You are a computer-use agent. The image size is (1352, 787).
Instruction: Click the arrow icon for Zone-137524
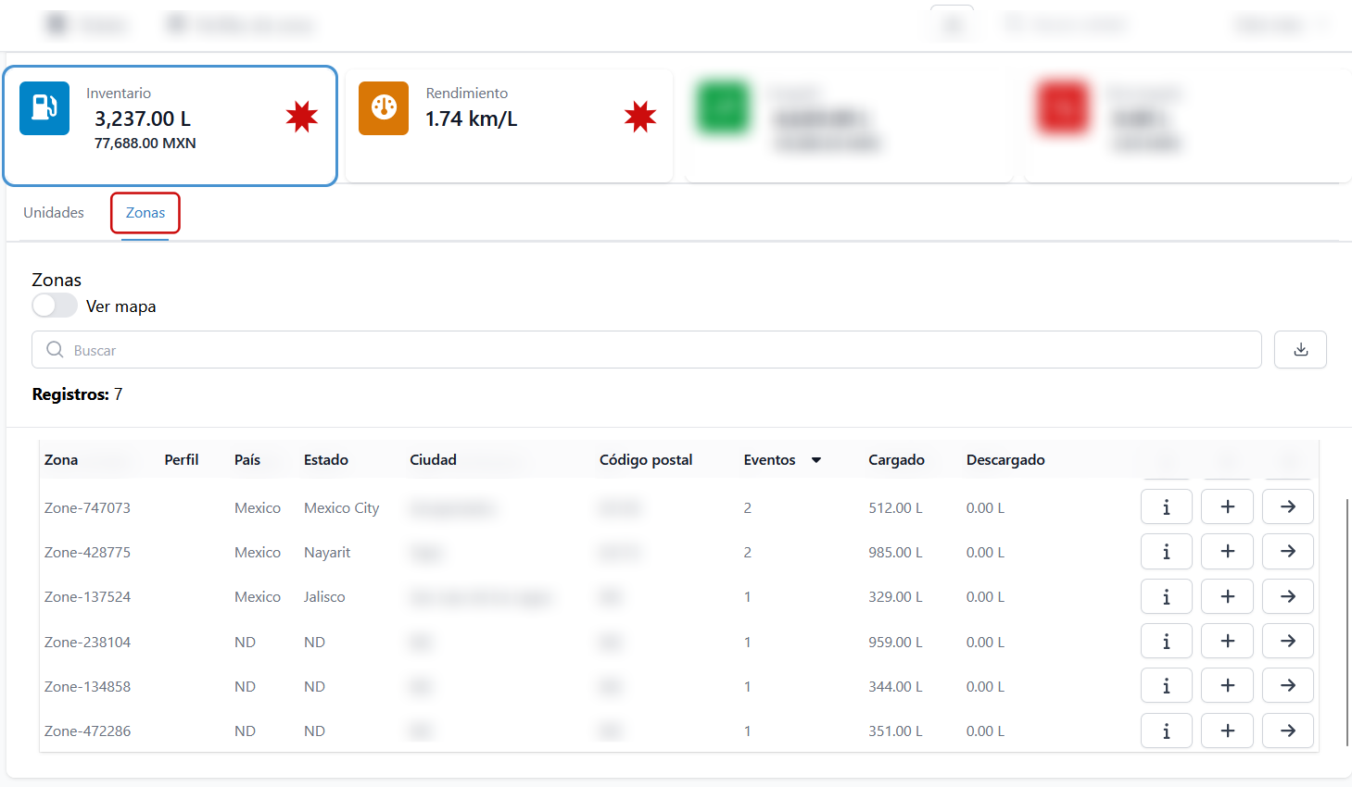point(1288,596)
